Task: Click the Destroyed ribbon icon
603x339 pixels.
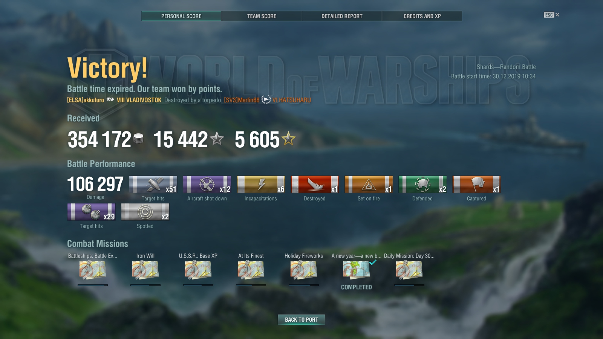Action: pyautogui.click(x=315, y=185)
